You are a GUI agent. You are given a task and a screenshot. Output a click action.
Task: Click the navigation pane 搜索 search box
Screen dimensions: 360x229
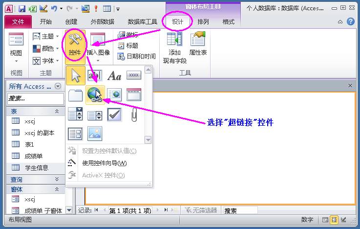click(x=35, y=99)
